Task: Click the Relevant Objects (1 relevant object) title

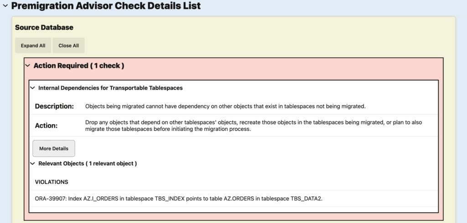Action: (x=88, y=163)
